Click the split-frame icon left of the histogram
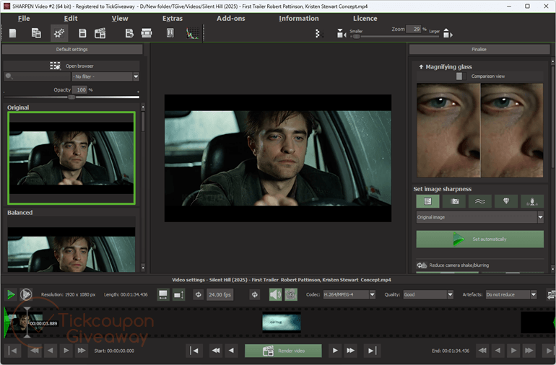The width and height of the screenshot is (556, 365). [170, 33]
